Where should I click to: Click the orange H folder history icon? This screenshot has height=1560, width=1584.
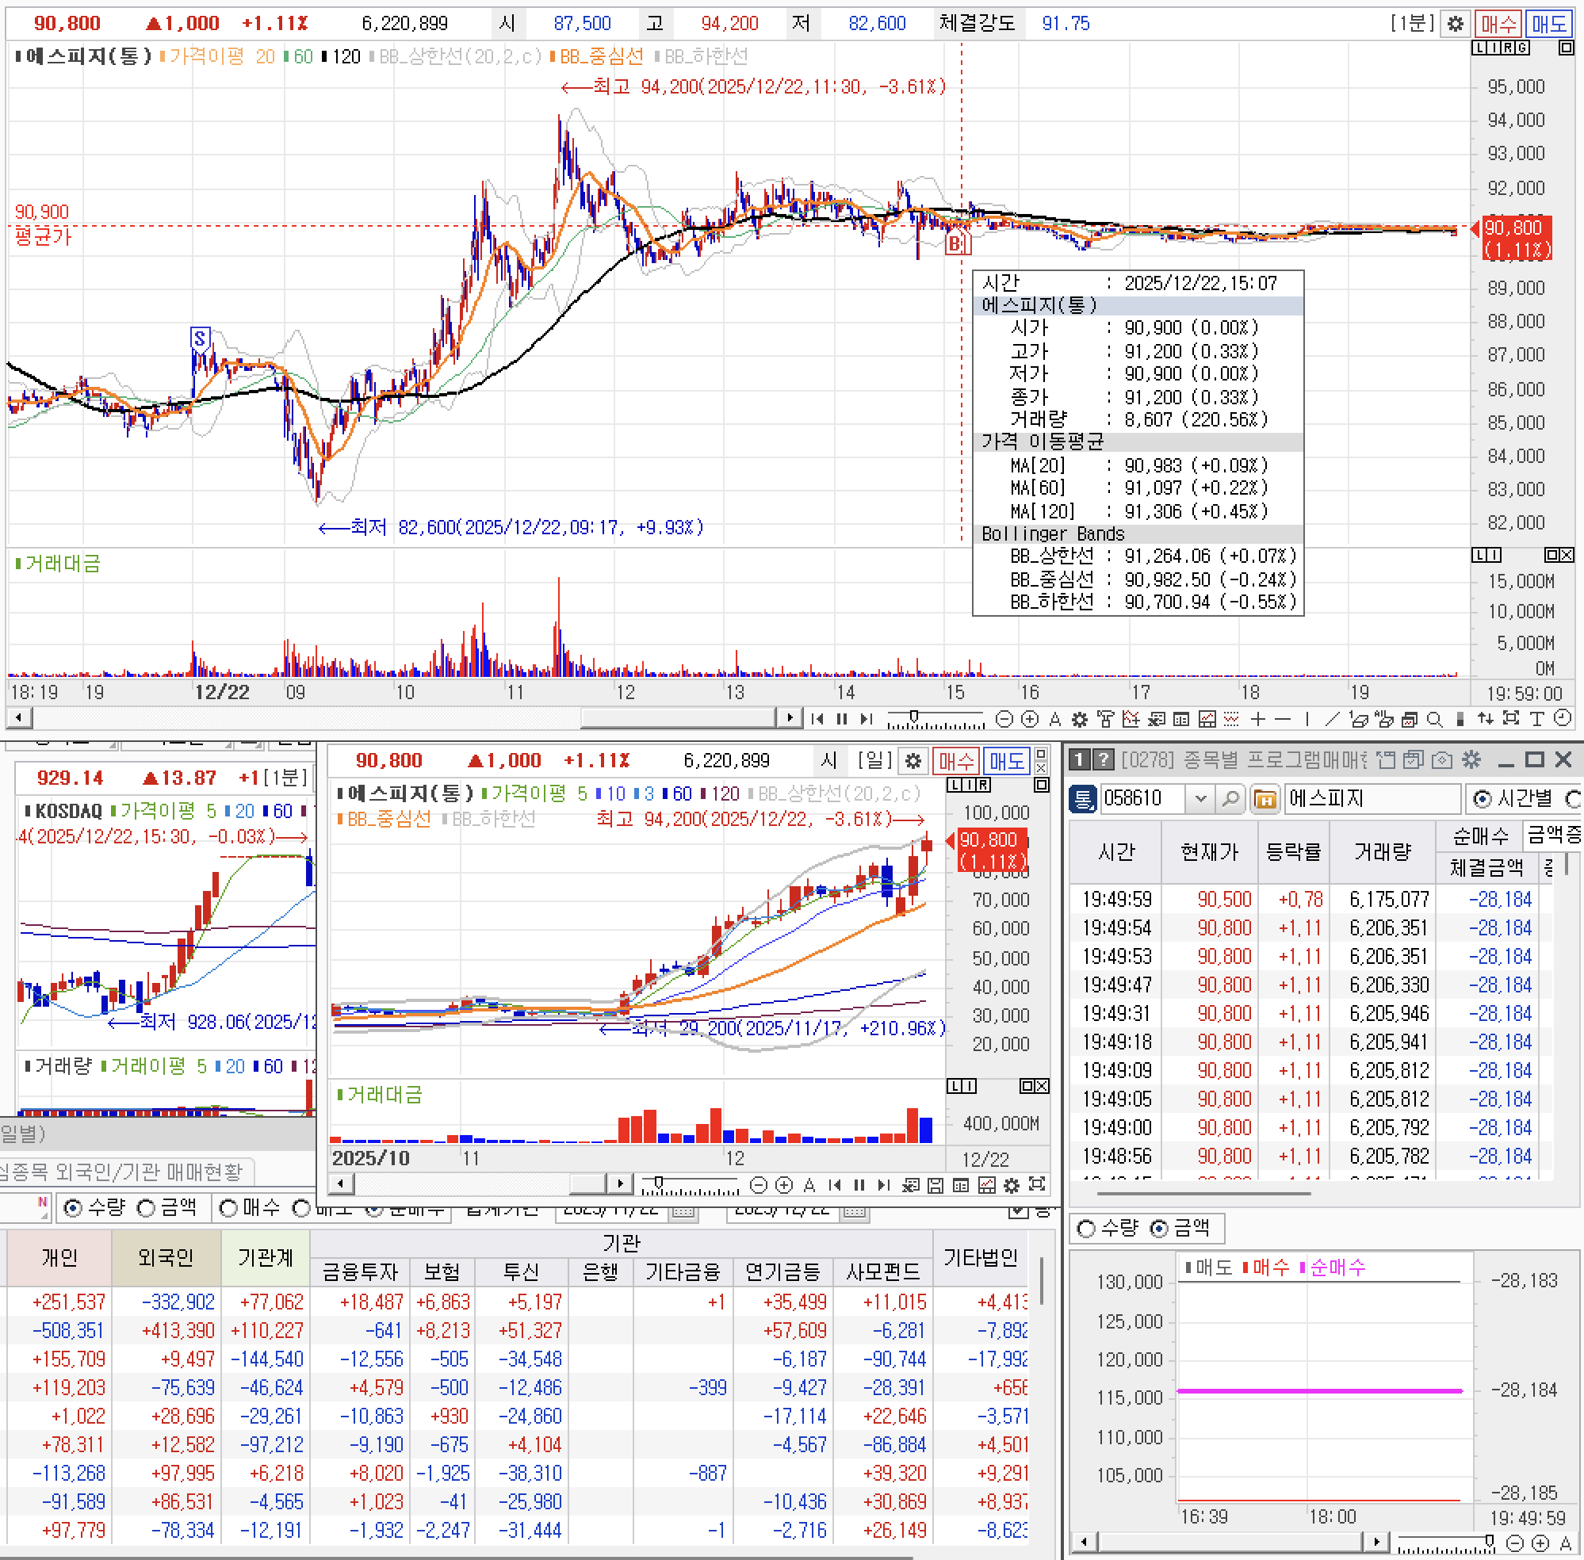(1265, 798)
